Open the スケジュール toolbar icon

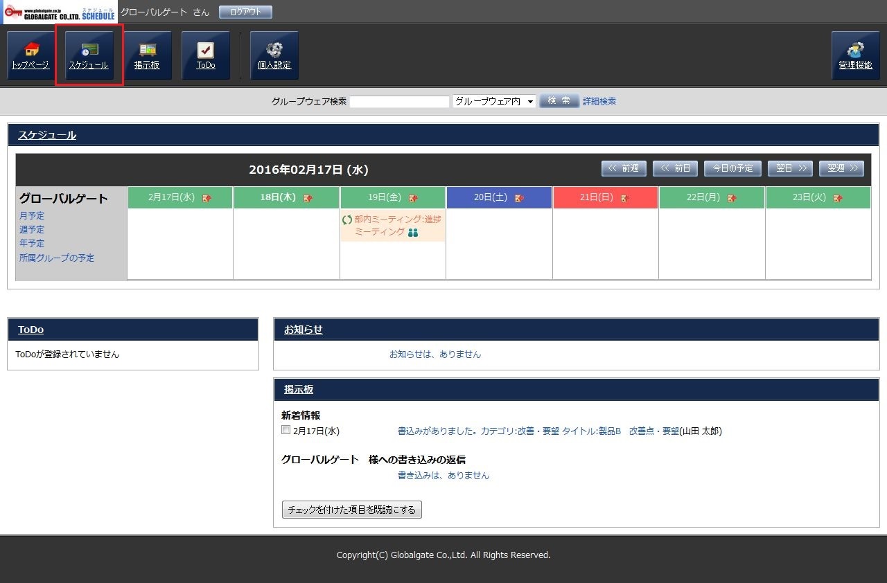click(x=89, y=55)
